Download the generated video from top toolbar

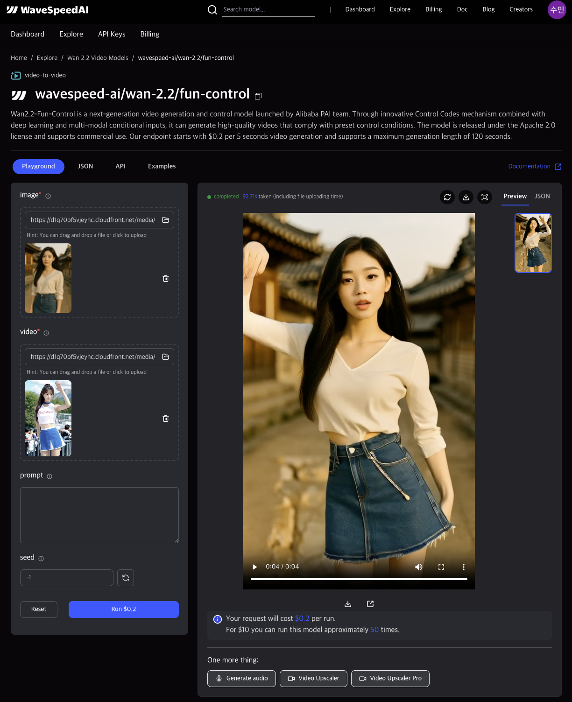click(466, 197)
